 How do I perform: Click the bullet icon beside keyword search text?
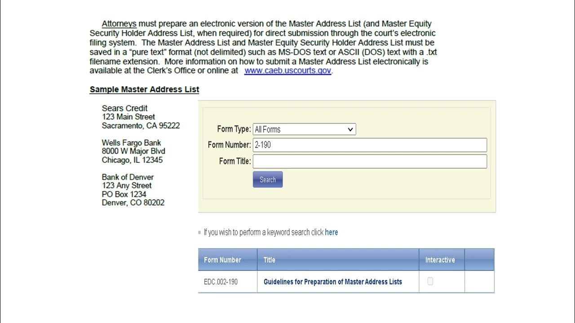(200, 233)
